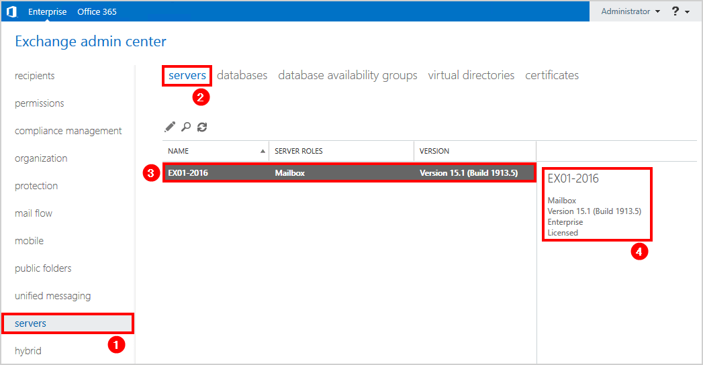Click the Office logo icon in header
This screenshot has width=703, height=365.
pos(11,11)
